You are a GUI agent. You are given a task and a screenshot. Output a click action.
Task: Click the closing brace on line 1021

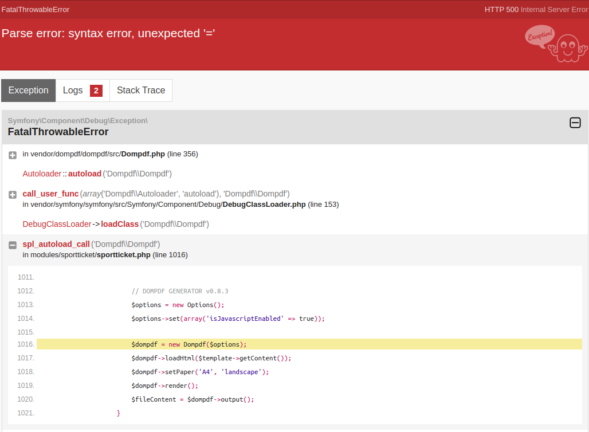tap(119, 413)
